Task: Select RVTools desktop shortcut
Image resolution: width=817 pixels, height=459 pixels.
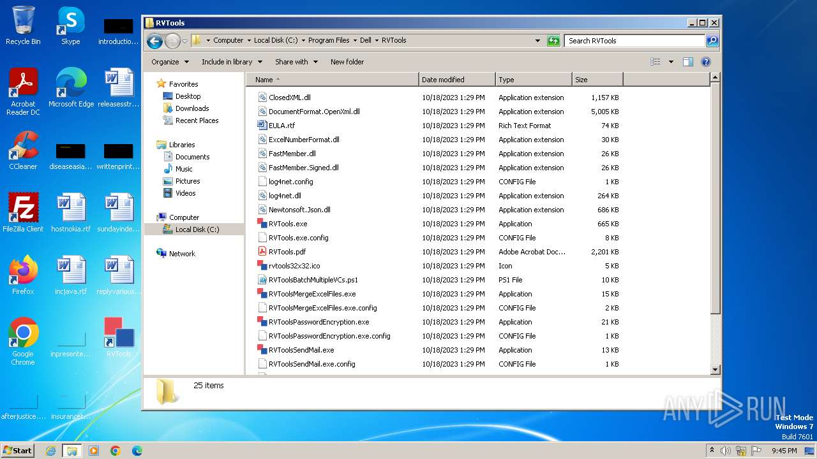Action: [119, 338]
